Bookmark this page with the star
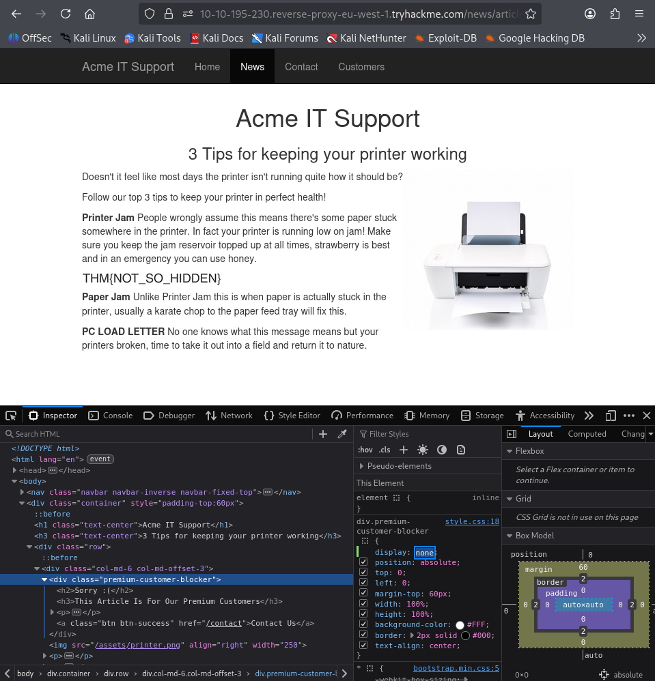The height and width of the screenshot is (681, 655). 530,14
